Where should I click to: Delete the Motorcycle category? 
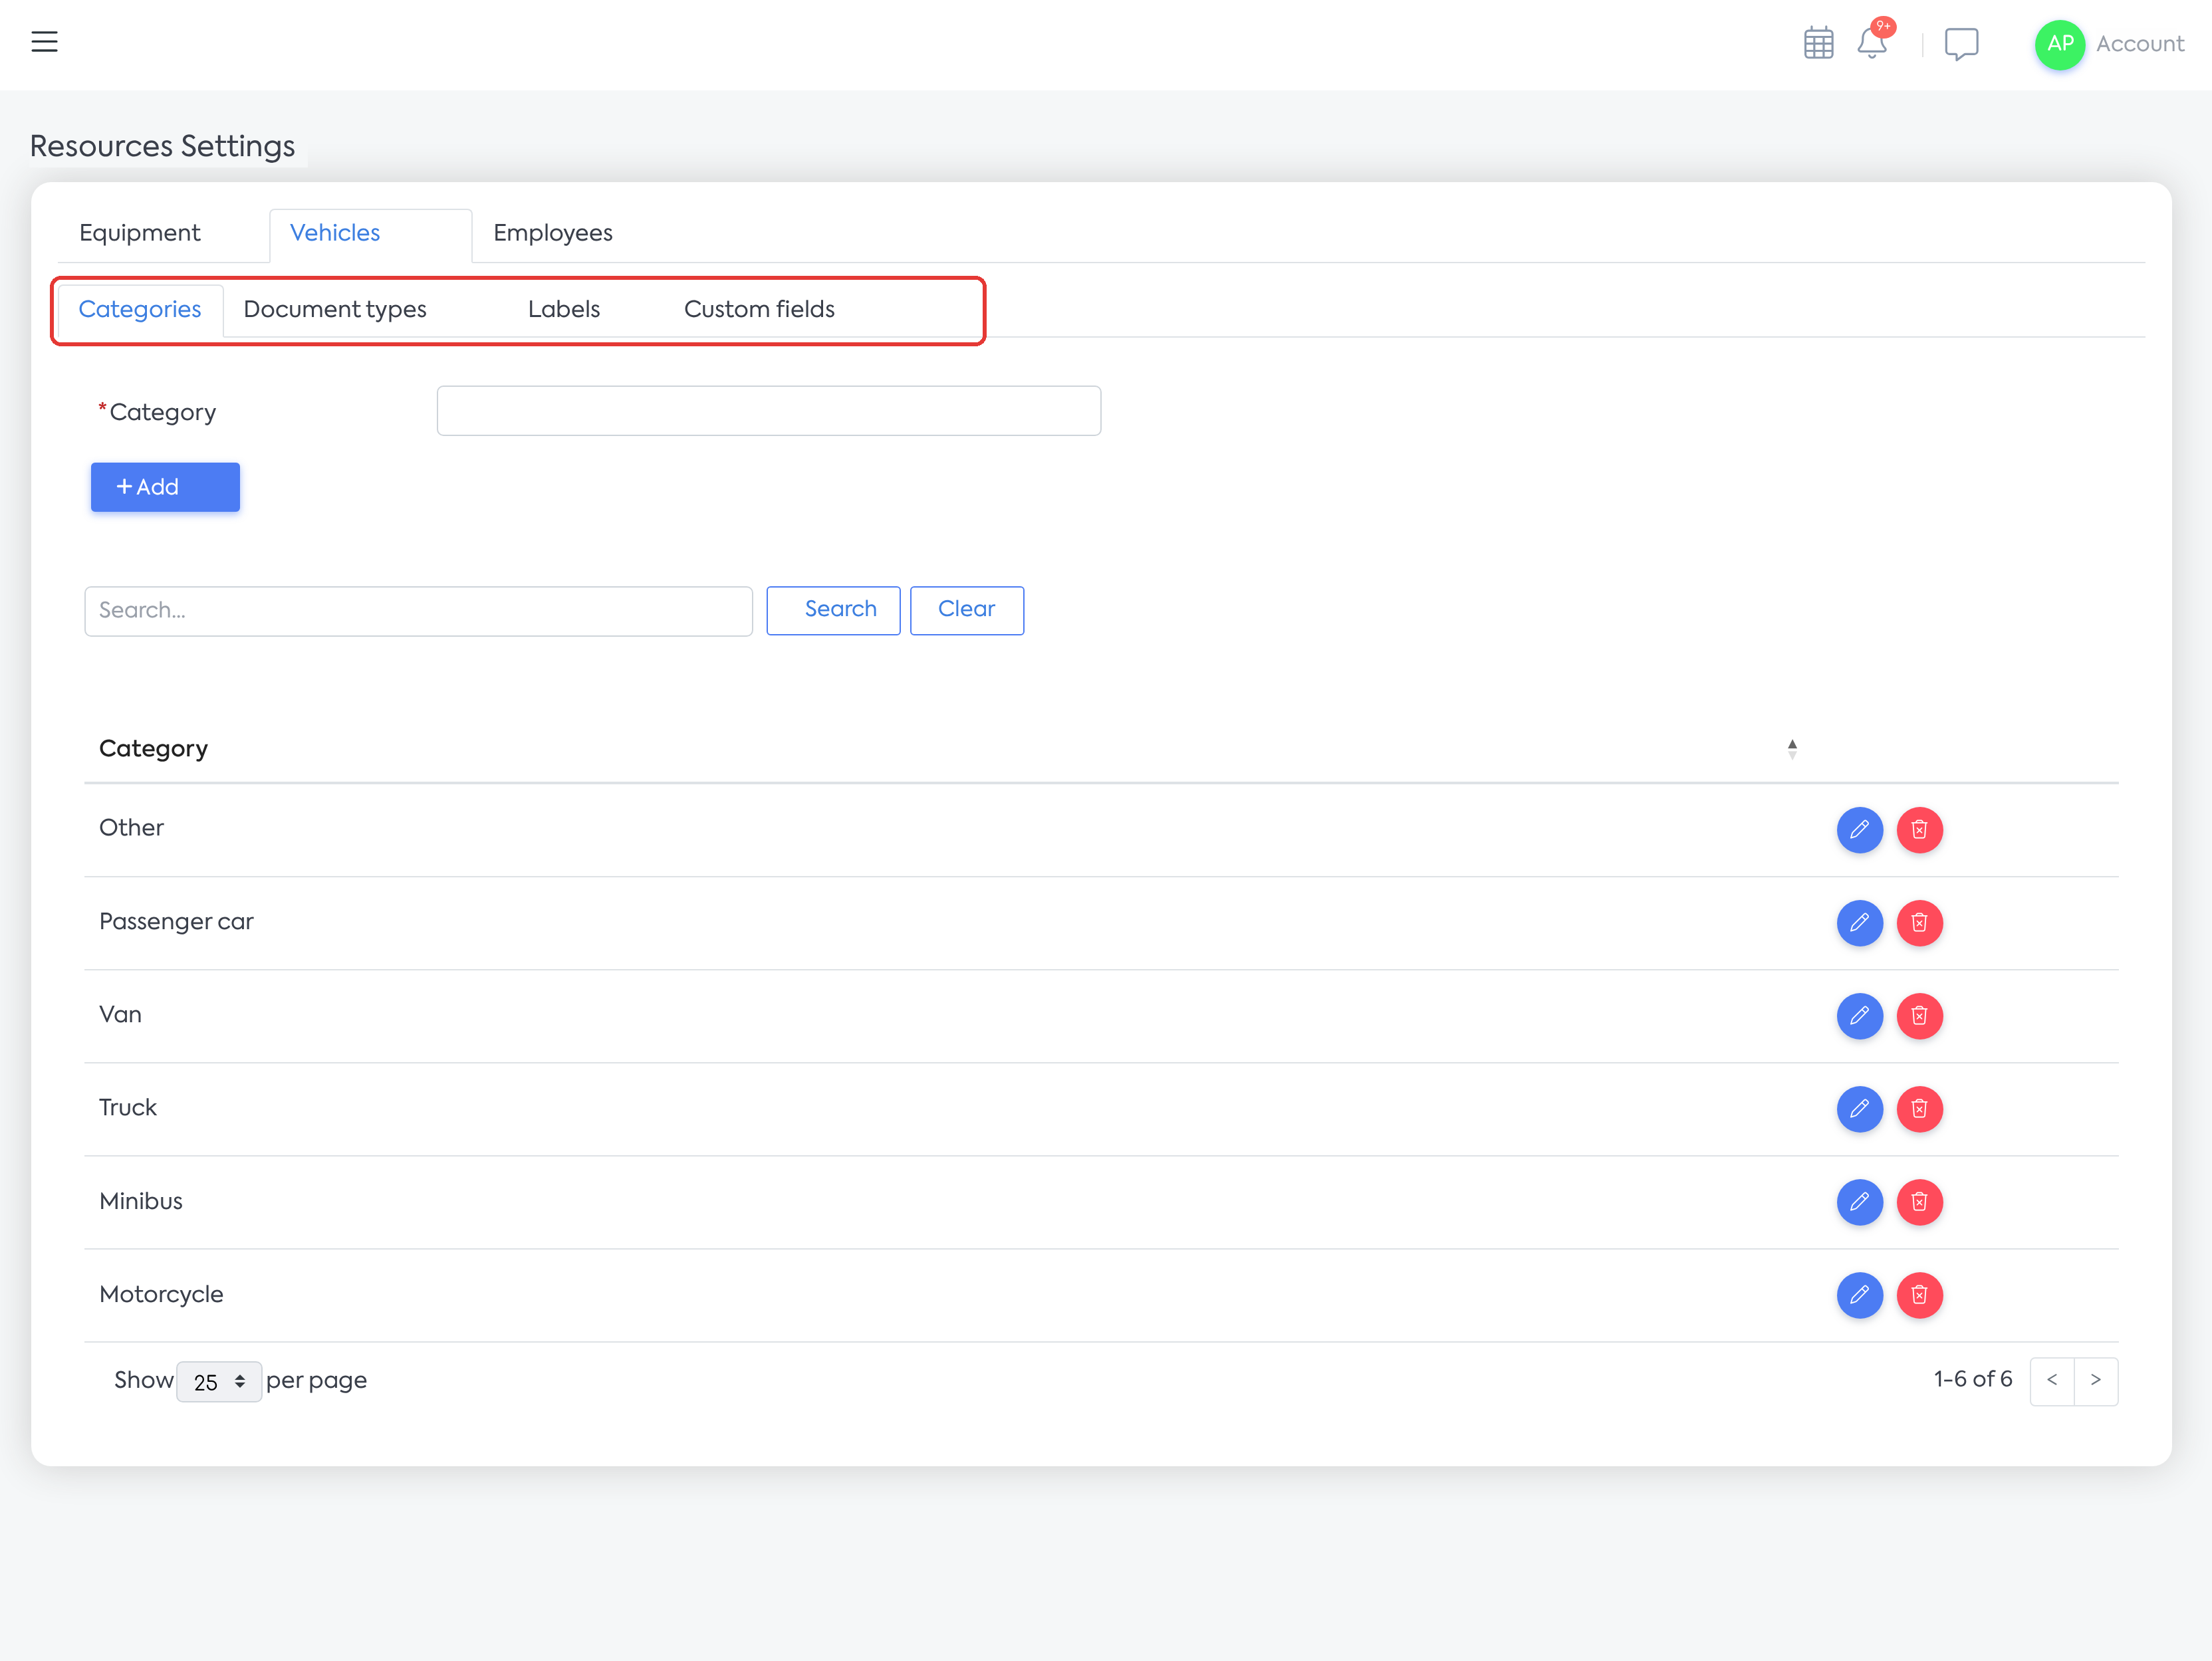pyautogui.click(x=1919, y=1295)
